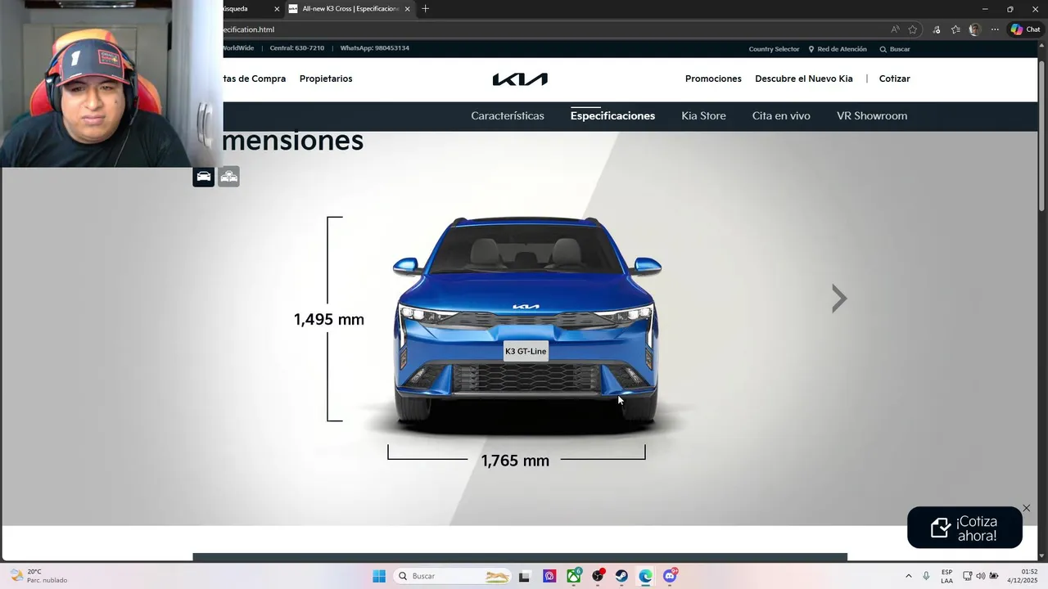The image size is (1048, 589).
Task: Switch to the All-new K3 Cross tab
Action: 350,9
